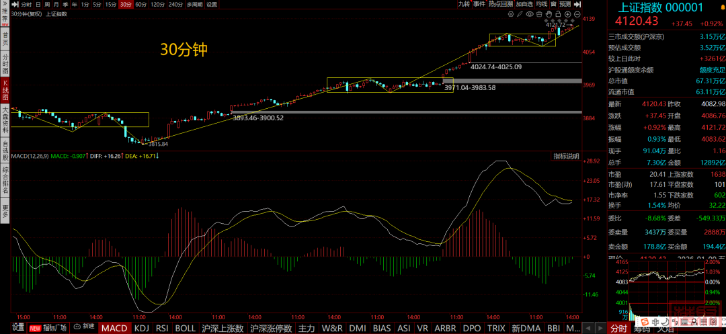Viewport: 726px width, 334px height.
Task: Click the hexagon settings icon above chart
Action: [x=510, y=13]
